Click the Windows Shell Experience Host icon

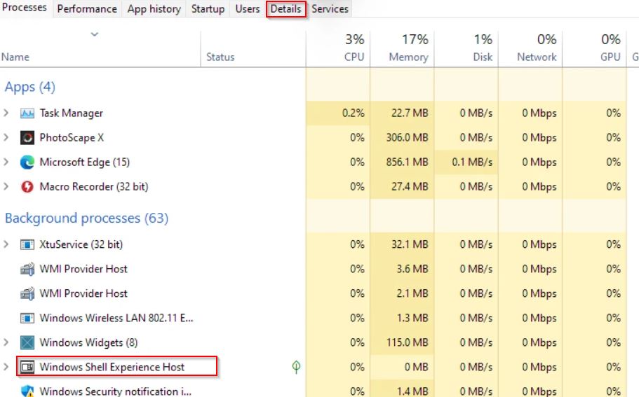click(x=27, y=367)
